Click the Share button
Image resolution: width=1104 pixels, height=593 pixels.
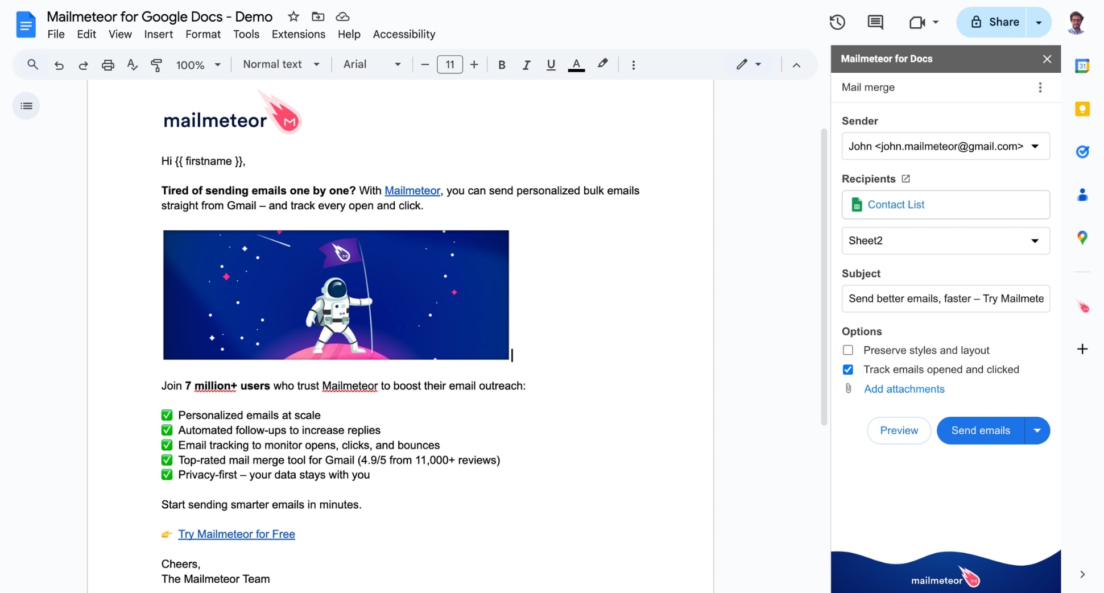991,22
